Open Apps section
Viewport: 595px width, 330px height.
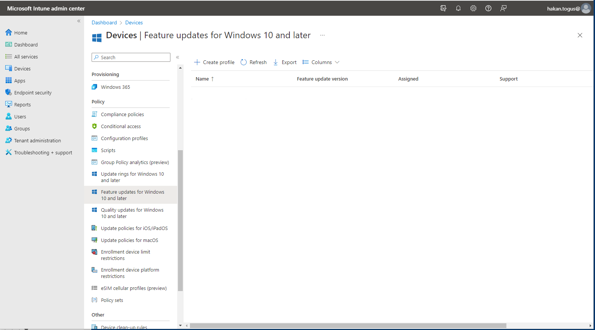[x=20, y=81]
